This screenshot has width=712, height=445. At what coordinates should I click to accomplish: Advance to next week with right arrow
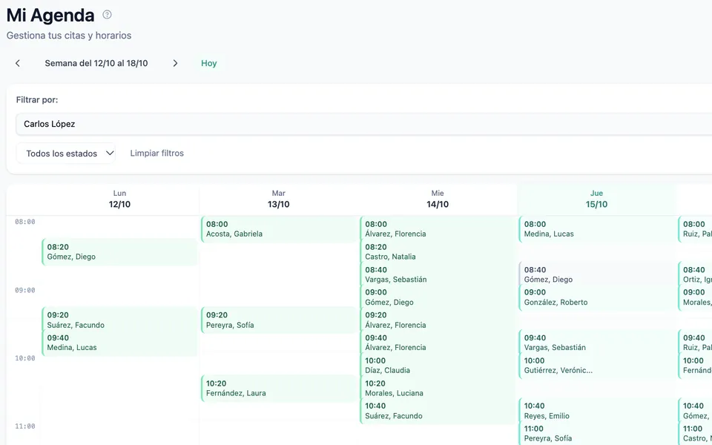(175, 63)
